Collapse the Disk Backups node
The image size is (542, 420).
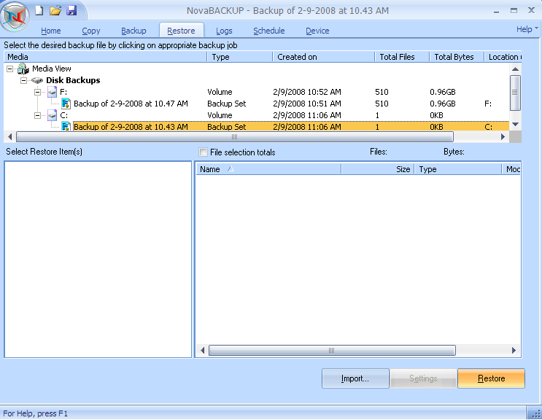coord(23,80)
